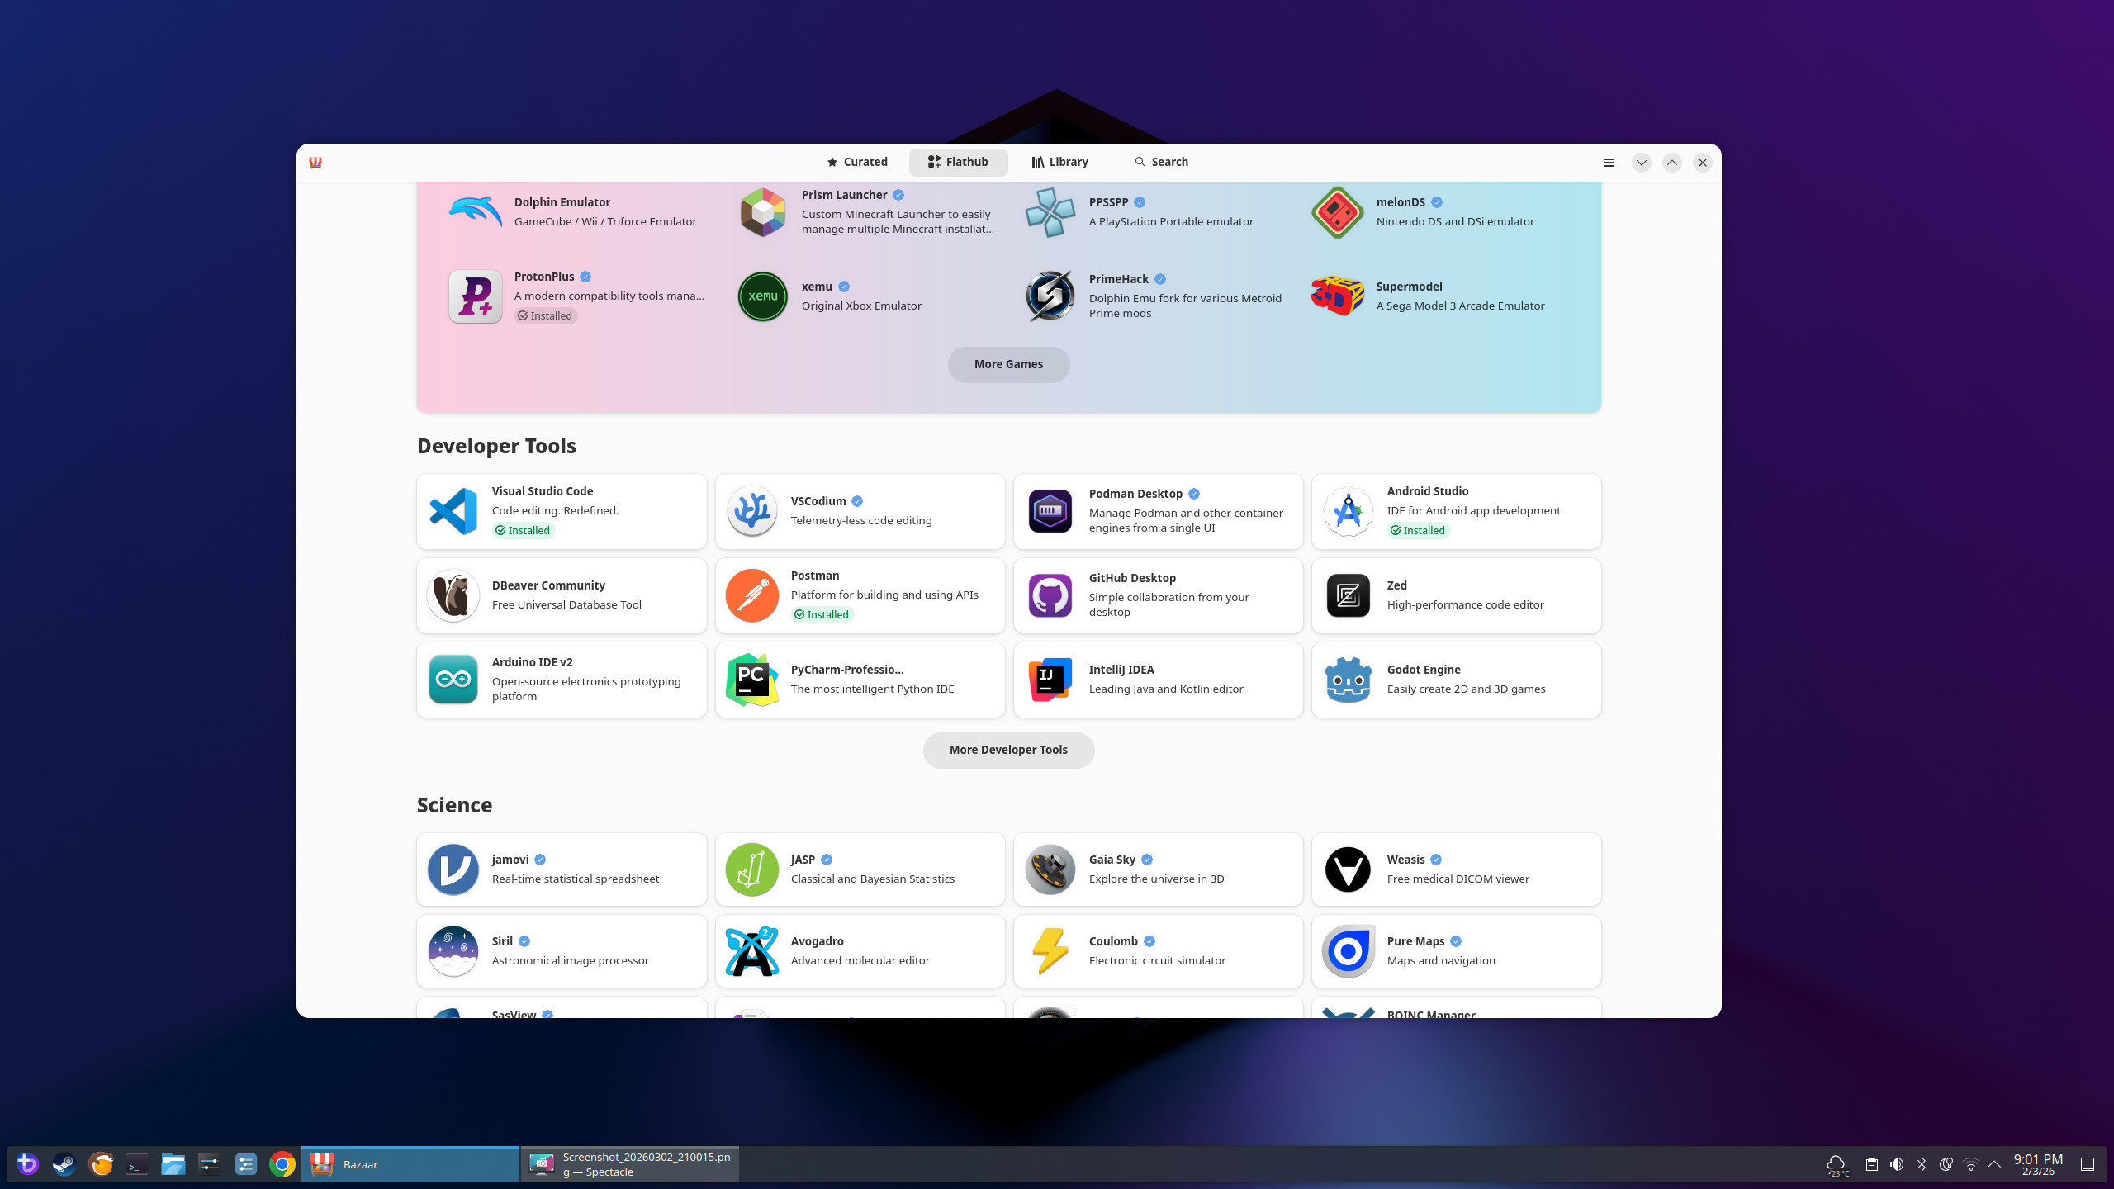Viewport: 2114px width, 1189px height.
Task: Open the jamovi app card
Action: [562, 869]
